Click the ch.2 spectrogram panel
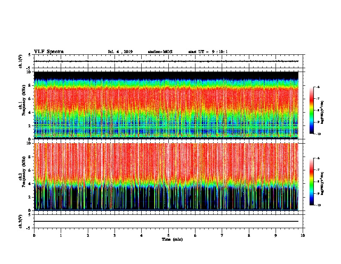 [166, 177]
